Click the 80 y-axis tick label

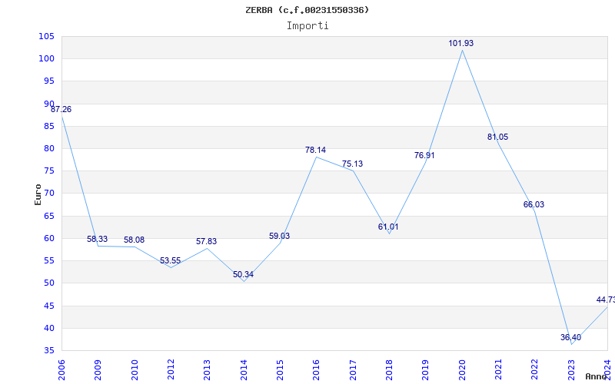pos(48,148)
